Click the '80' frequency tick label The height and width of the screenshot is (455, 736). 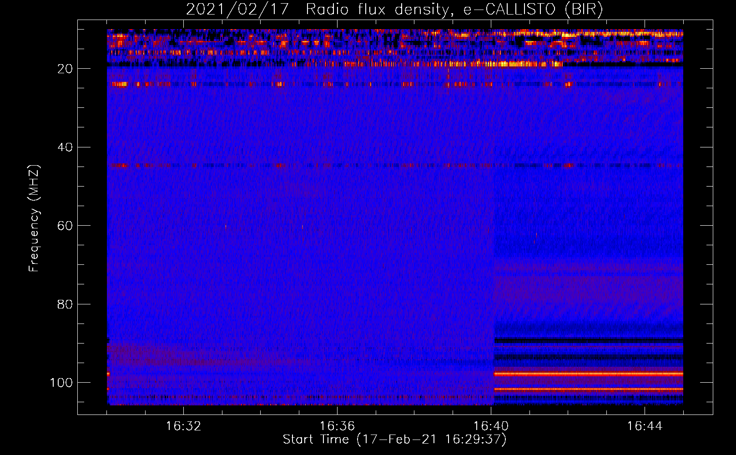(65, 304)
